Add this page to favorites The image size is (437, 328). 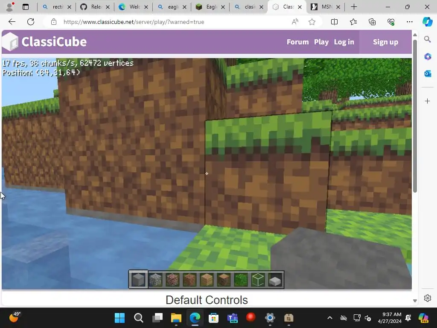tap(312, 22)
